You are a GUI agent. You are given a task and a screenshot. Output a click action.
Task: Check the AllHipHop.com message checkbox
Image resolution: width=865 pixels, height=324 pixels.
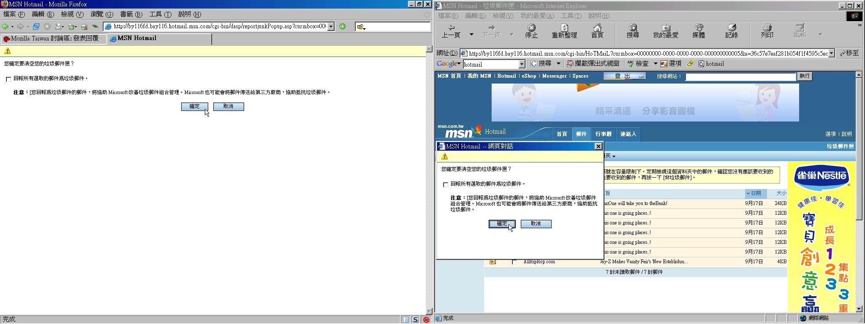(514, 262)
